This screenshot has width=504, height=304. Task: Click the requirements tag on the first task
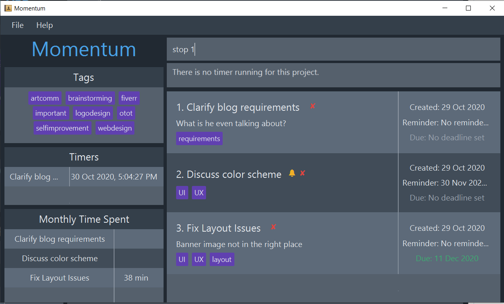199,139
